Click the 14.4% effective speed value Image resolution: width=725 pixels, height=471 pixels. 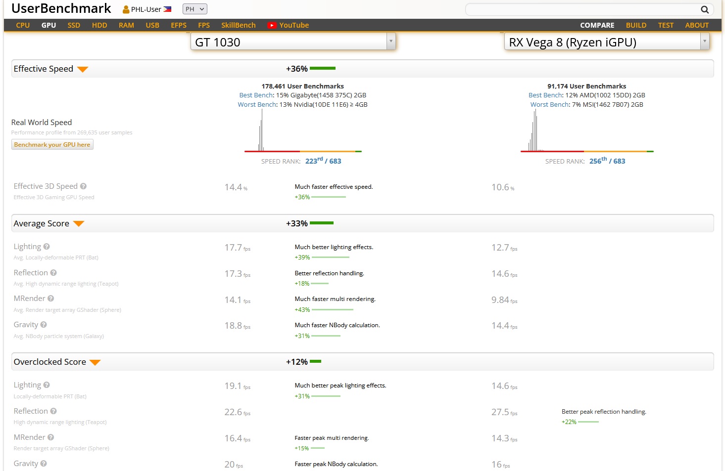[236, 187]
